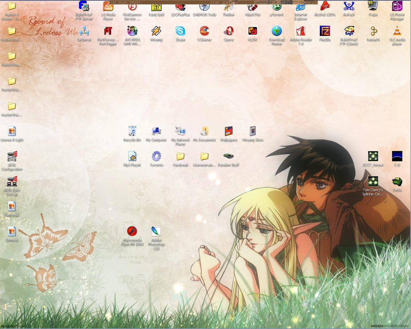Open TheBee application icon
Viewport: 411px width, 329px height.
[x=229, y=6]
